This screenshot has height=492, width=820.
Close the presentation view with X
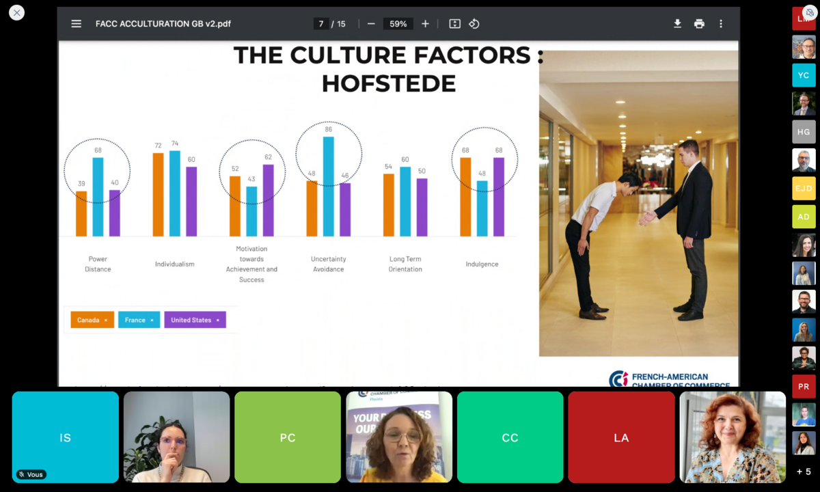coord(16,12)
